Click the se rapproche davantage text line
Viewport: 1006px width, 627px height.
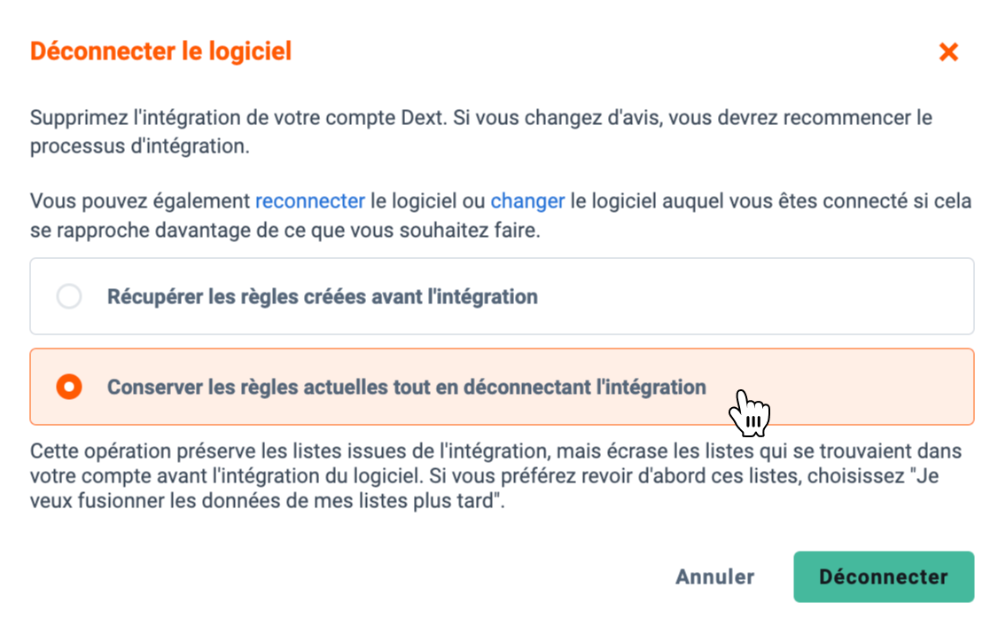285,231
